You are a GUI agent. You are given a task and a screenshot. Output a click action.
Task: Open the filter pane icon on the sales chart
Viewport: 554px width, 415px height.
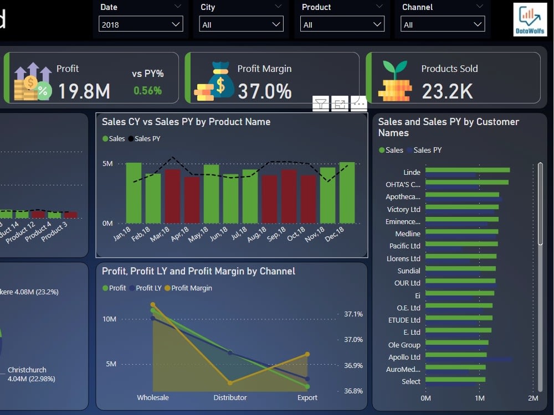coord(321,103)
